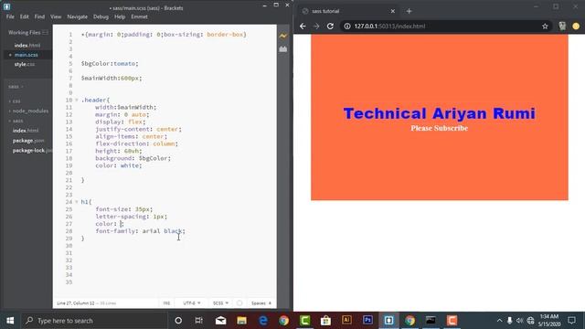Open the Find menu
585x329 pixels.
[x=39, y=16]
